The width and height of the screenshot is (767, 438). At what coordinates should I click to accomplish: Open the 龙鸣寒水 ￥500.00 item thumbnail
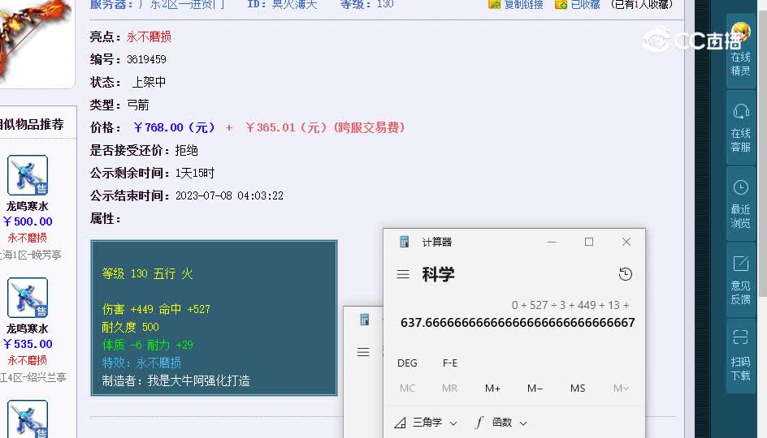point(28,175)
